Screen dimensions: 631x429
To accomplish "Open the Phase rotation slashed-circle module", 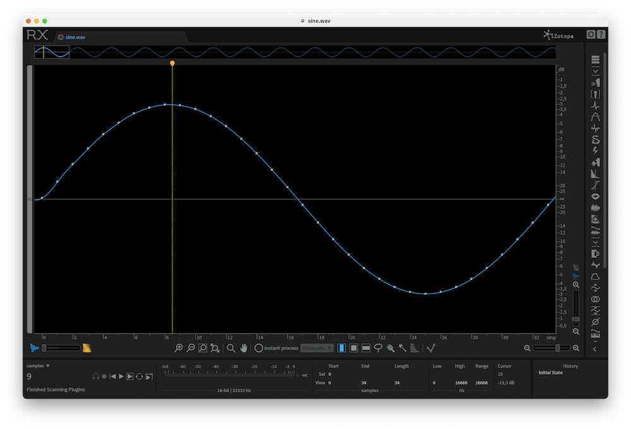I will (x=595, y=322).
